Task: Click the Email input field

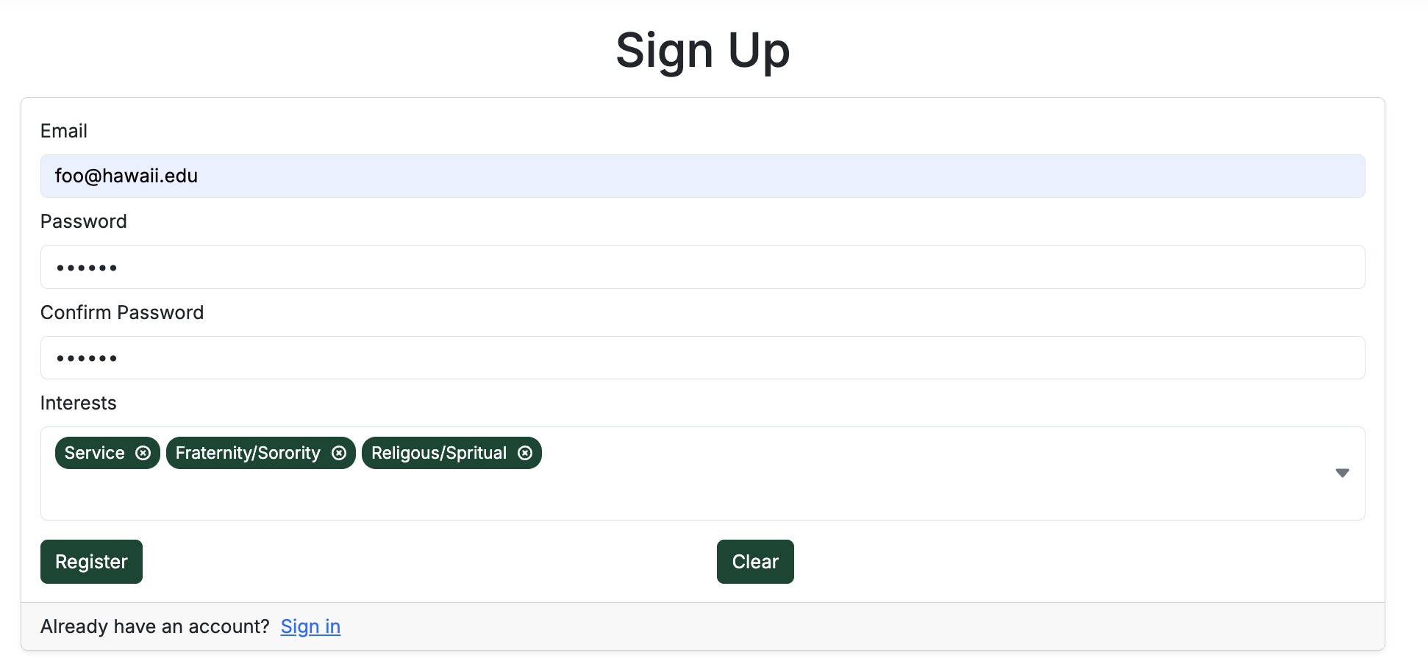Action: [x=702, y=176]
